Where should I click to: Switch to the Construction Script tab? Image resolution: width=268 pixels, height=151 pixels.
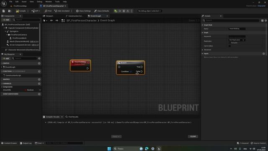[75, 16]
